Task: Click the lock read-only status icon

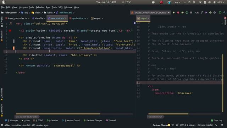Action: tap(216, 125)
